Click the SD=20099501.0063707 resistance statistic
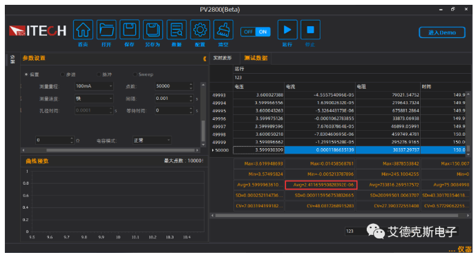 [x=388, y=196]
